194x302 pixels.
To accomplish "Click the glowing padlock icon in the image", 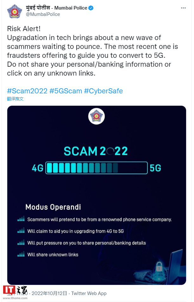I will (159, 267).
